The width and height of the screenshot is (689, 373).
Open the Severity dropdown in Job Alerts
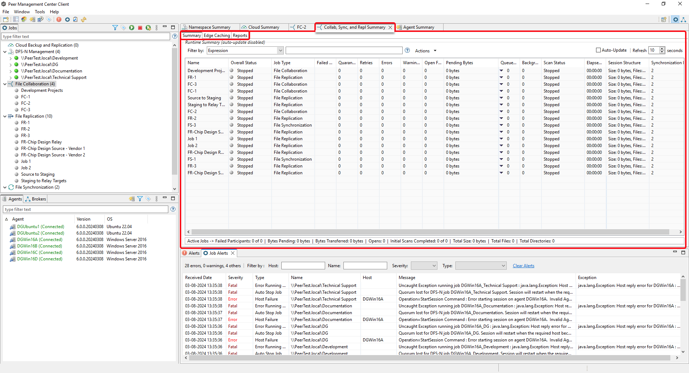pyautogui.click(x=434, y=266)
